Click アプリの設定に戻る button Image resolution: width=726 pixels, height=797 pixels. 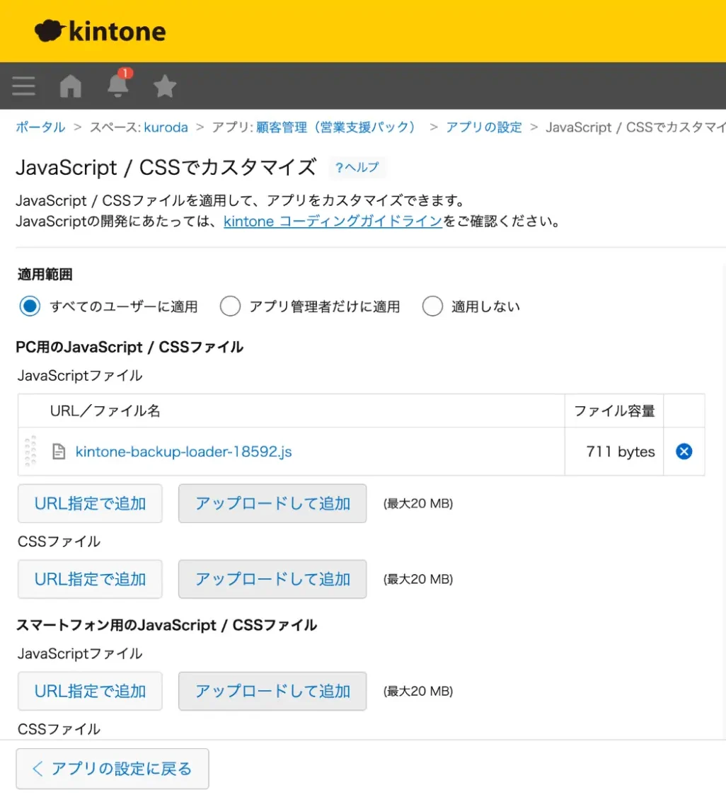[x=113, y=769]
